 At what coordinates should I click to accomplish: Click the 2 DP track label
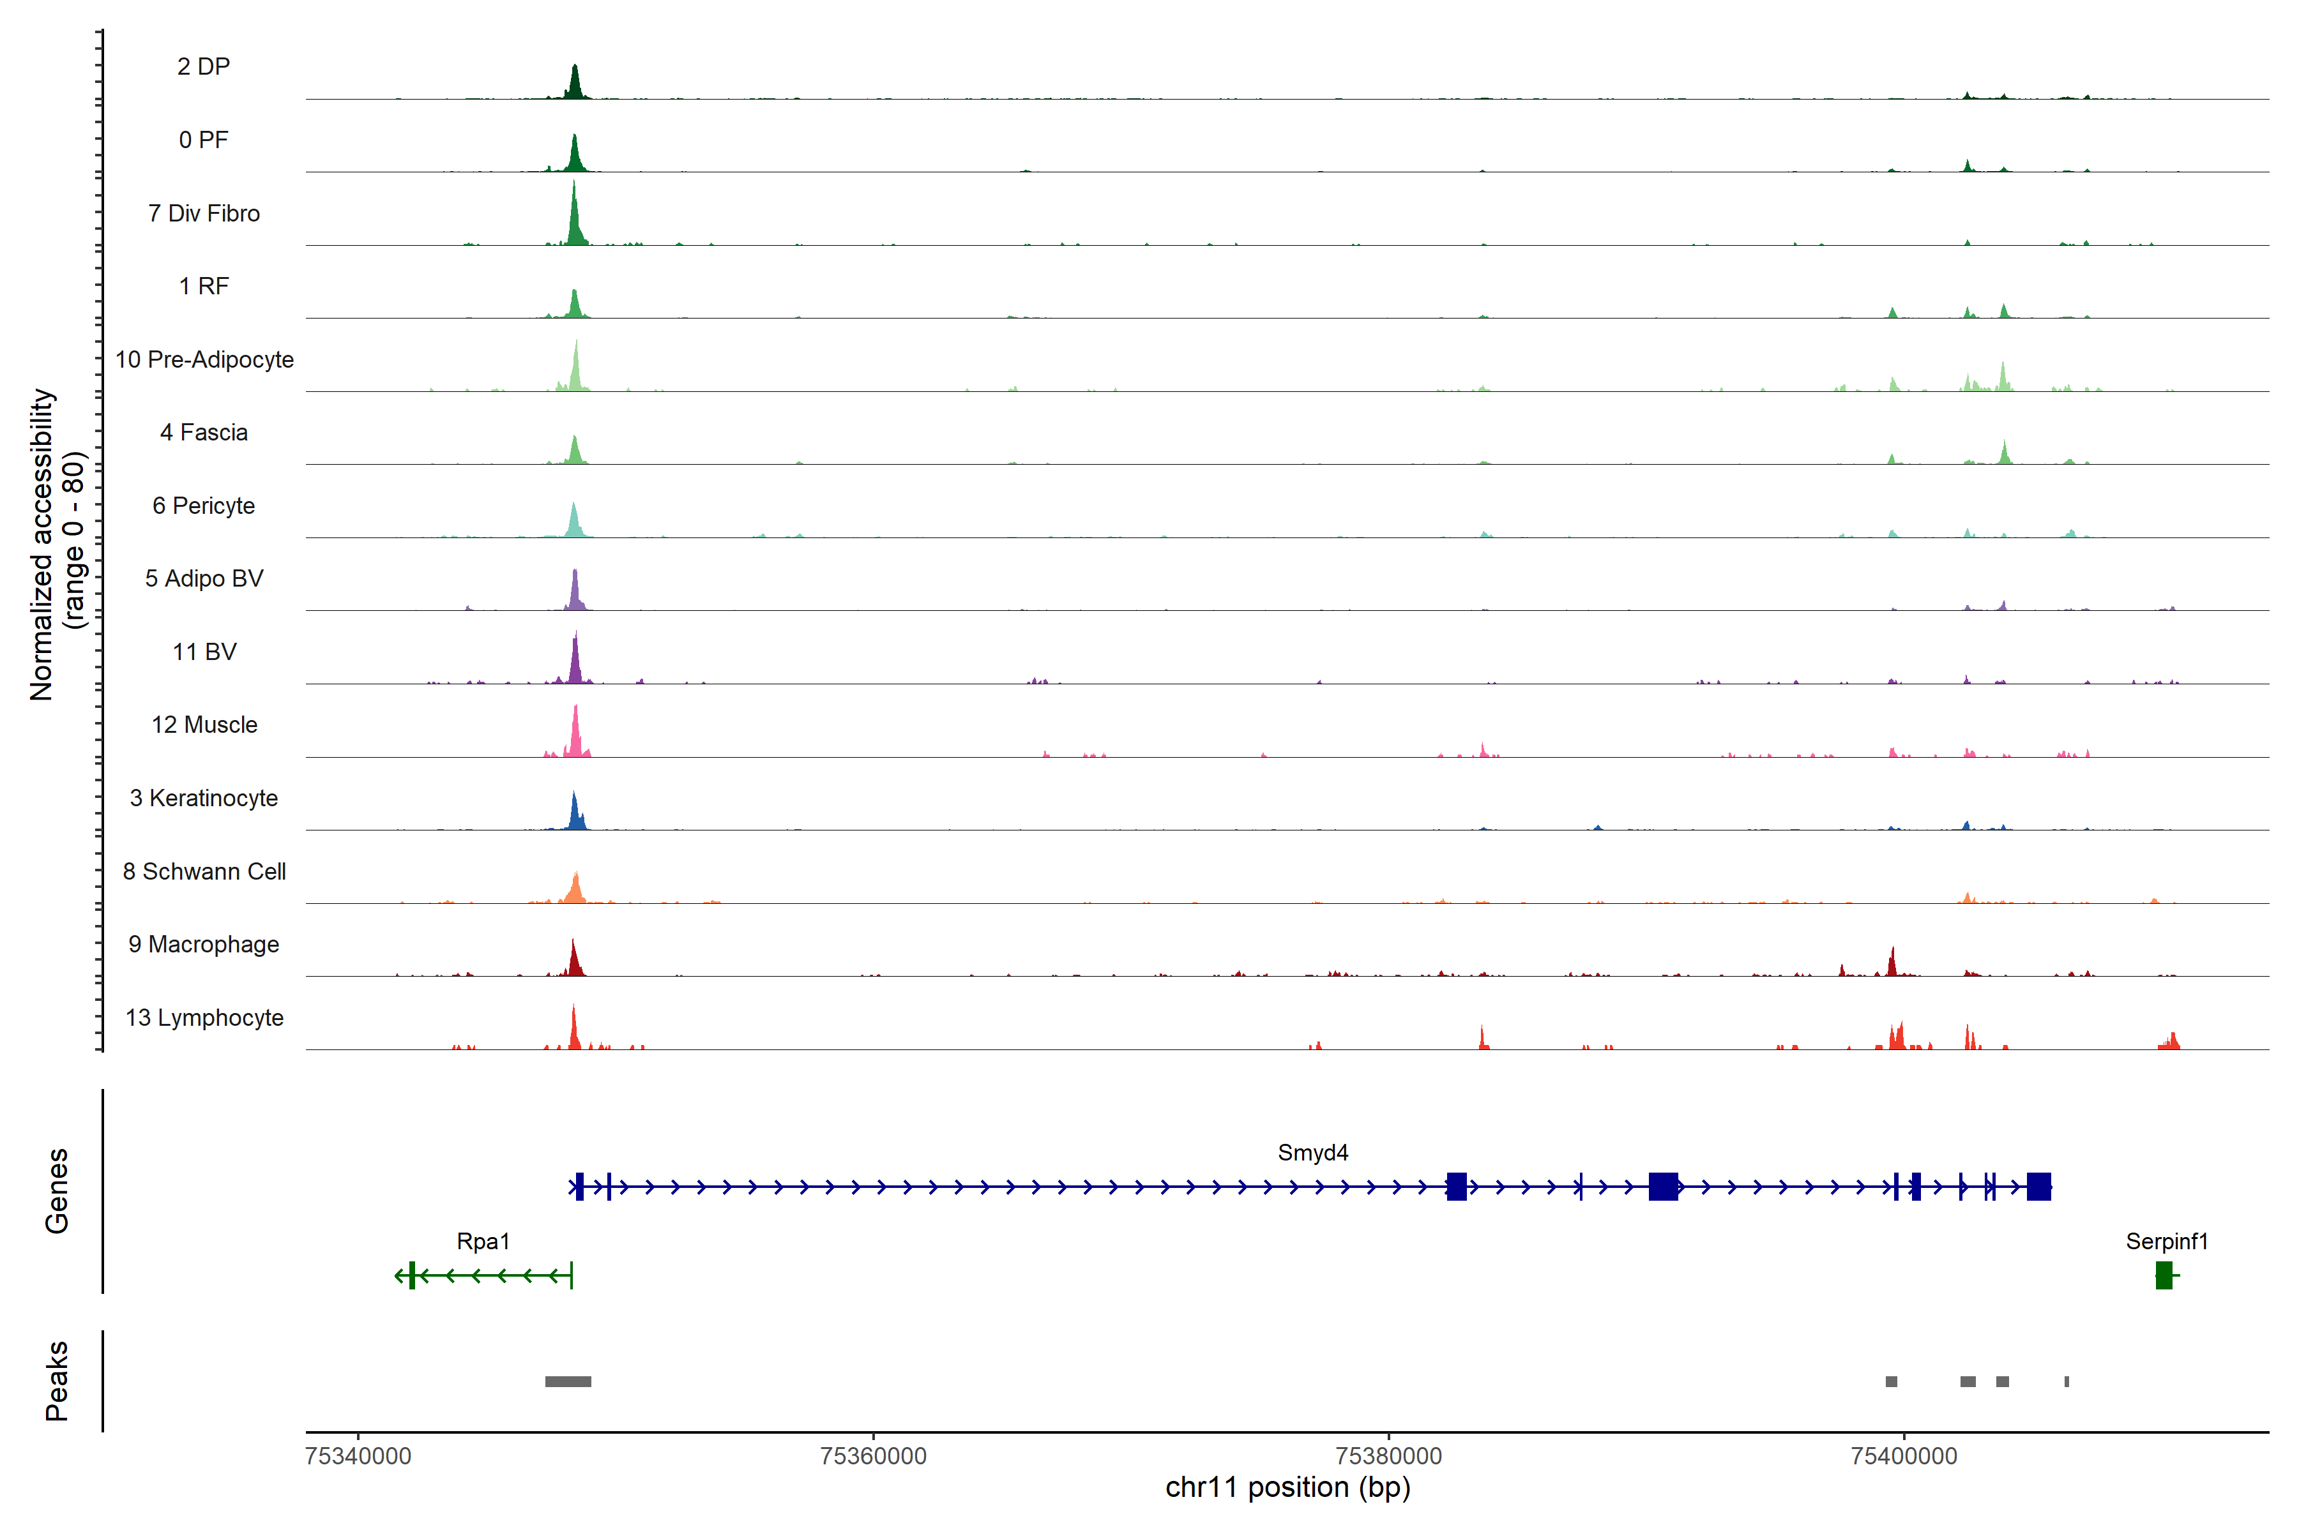tap(203, 66)
